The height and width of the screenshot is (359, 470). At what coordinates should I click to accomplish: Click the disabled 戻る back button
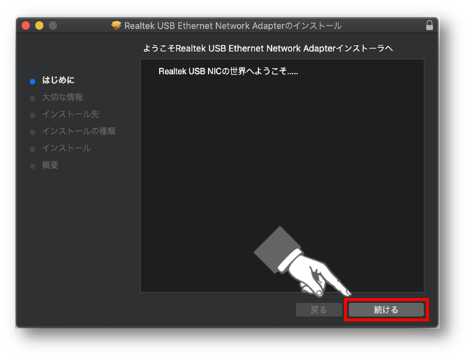[x=319, y=310]
